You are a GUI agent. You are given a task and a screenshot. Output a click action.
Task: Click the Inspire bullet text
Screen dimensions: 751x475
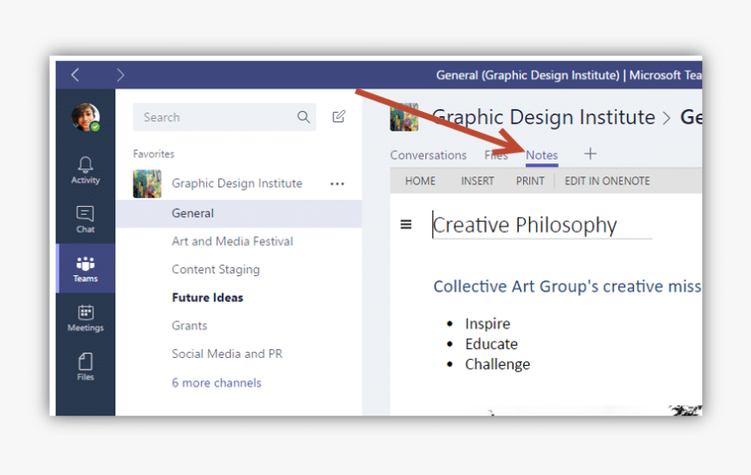pyautogui.click(x=487, y=324)
